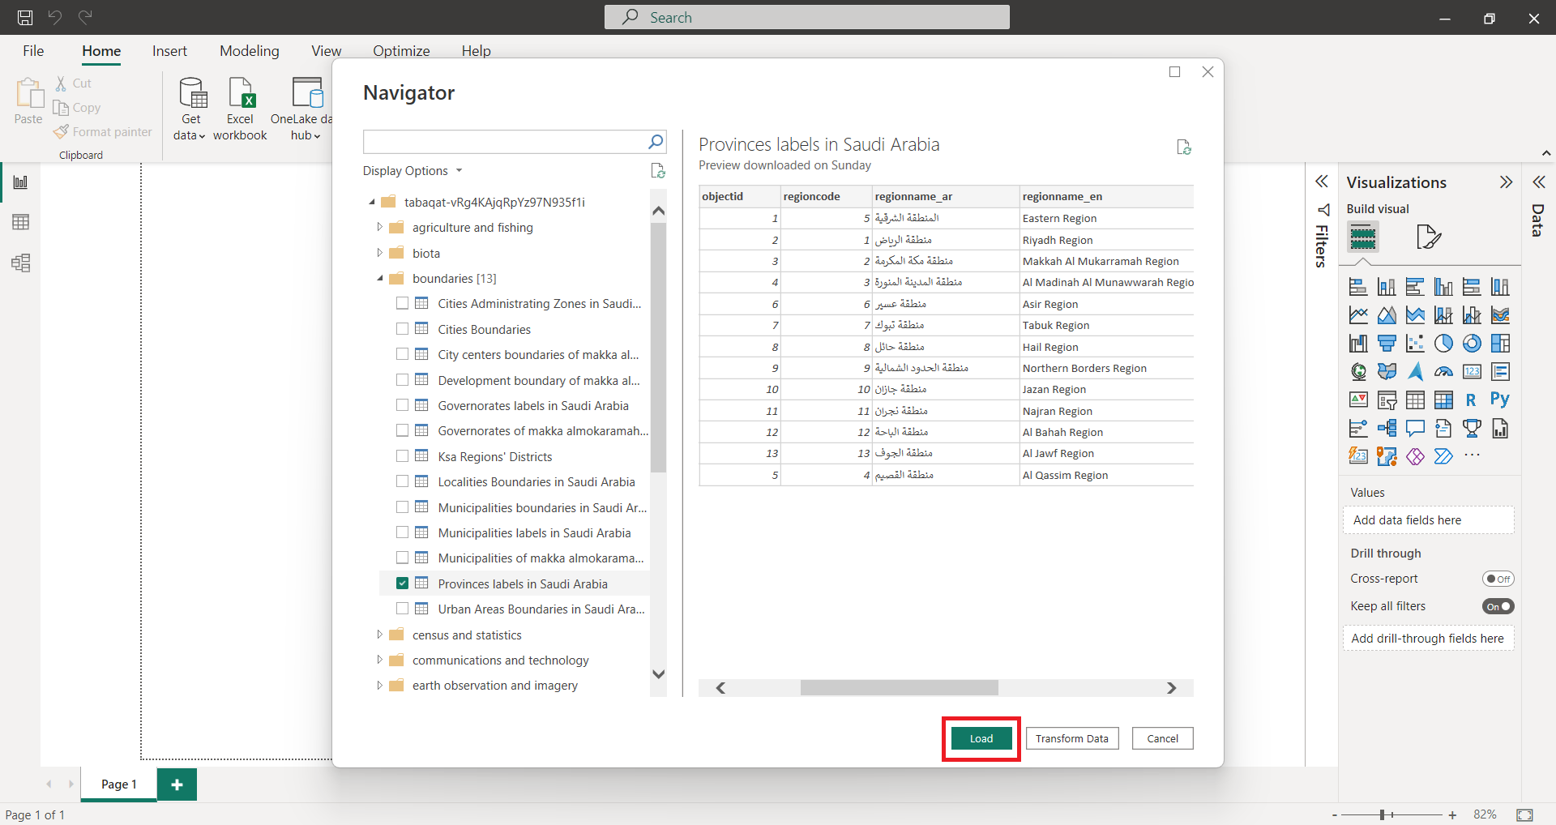This screenshot has height=825, width=1556.
Task: Click the Transform Data button
Action: [1071, 738]
